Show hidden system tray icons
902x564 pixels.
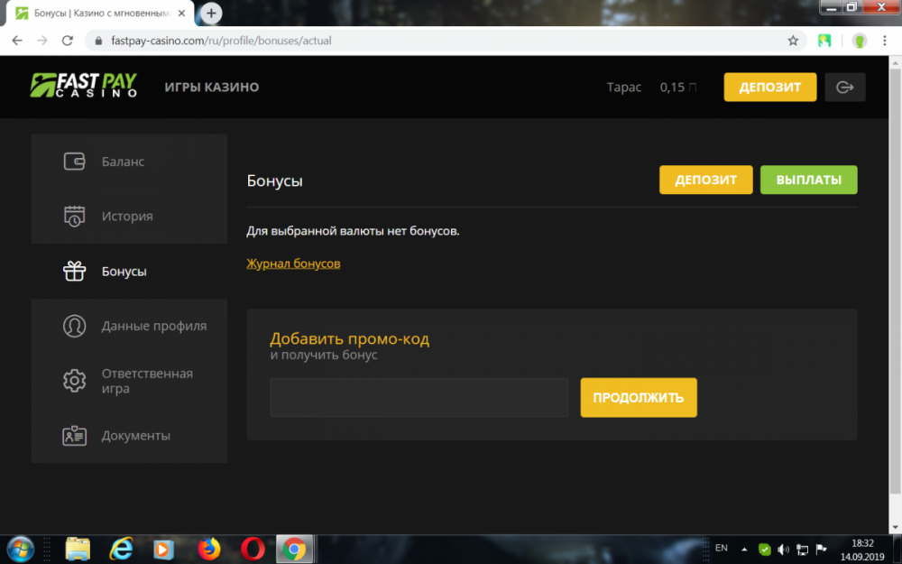(744, 549)
